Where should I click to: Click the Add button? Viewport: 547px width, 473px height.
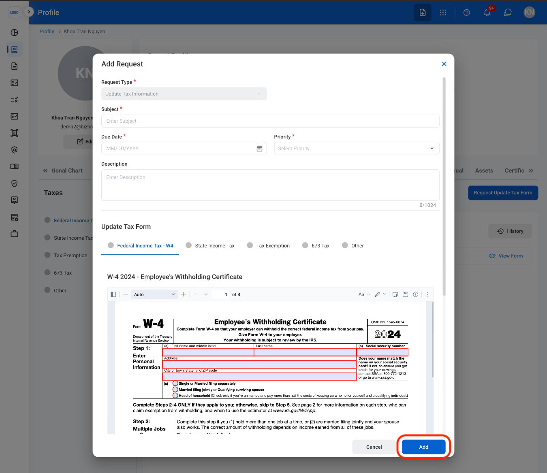423,447
